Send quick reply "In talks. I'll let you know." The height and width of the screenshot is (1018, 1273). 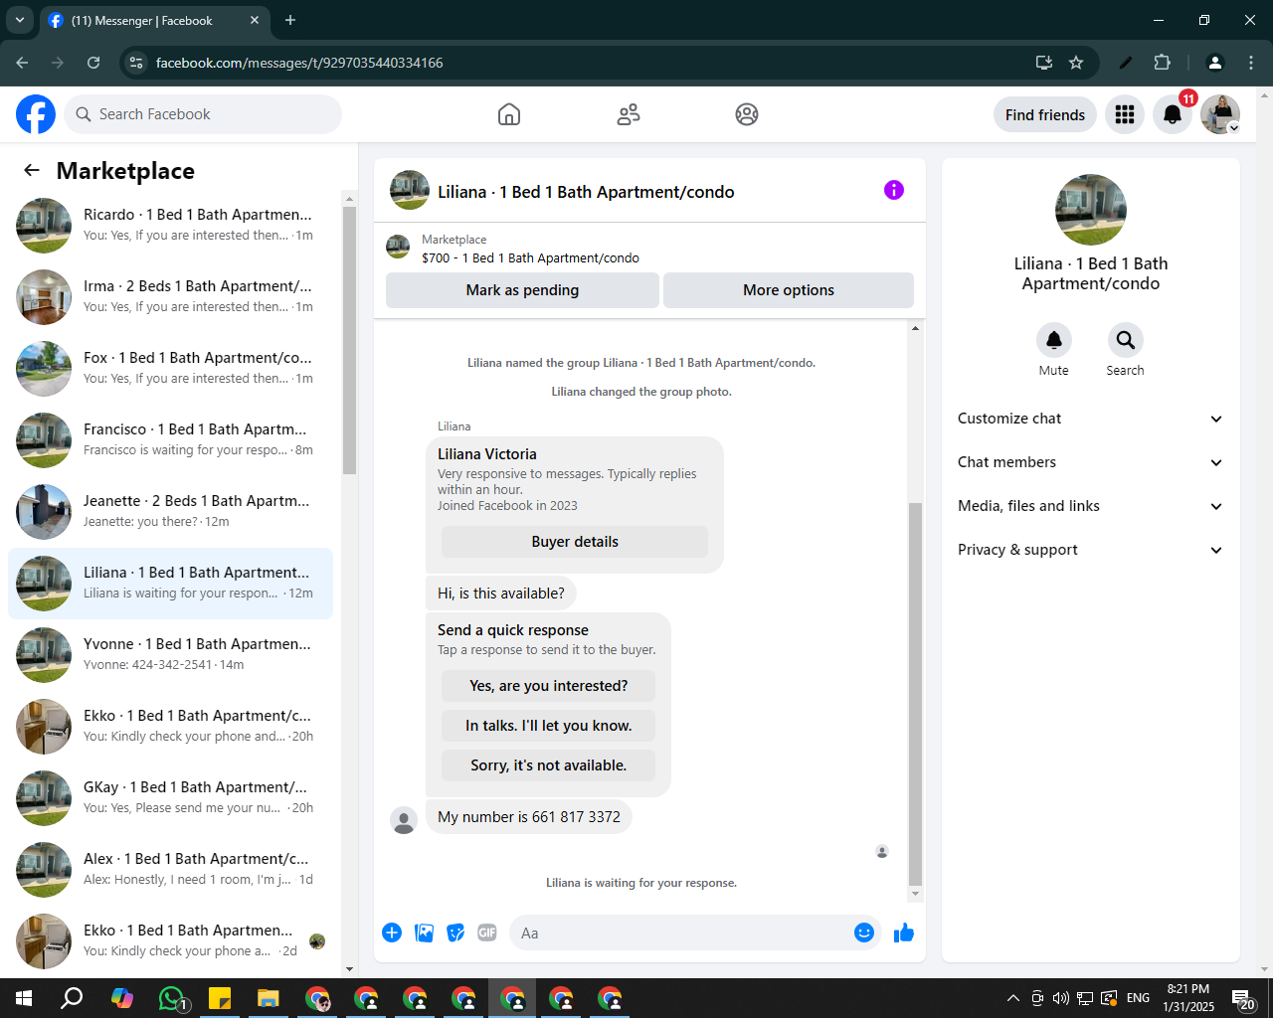[548, 726]
